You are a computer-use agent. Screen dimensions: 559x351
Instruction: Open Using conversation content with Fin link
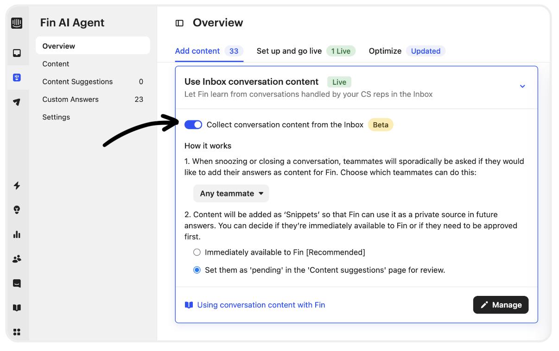pyautogui.click(x=261, y=305)
